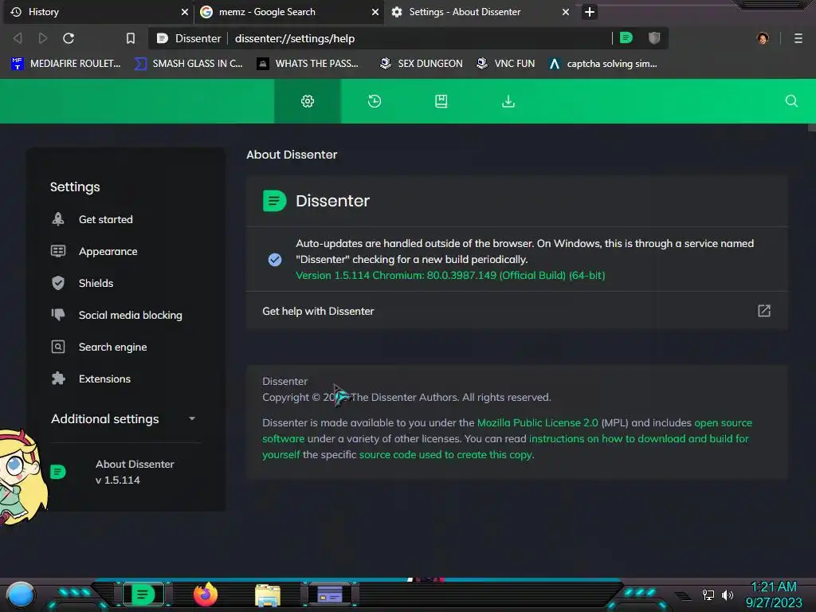Click the external link icon for Get help
This screenshot has width=816, height=612.
tap(763, 311)
